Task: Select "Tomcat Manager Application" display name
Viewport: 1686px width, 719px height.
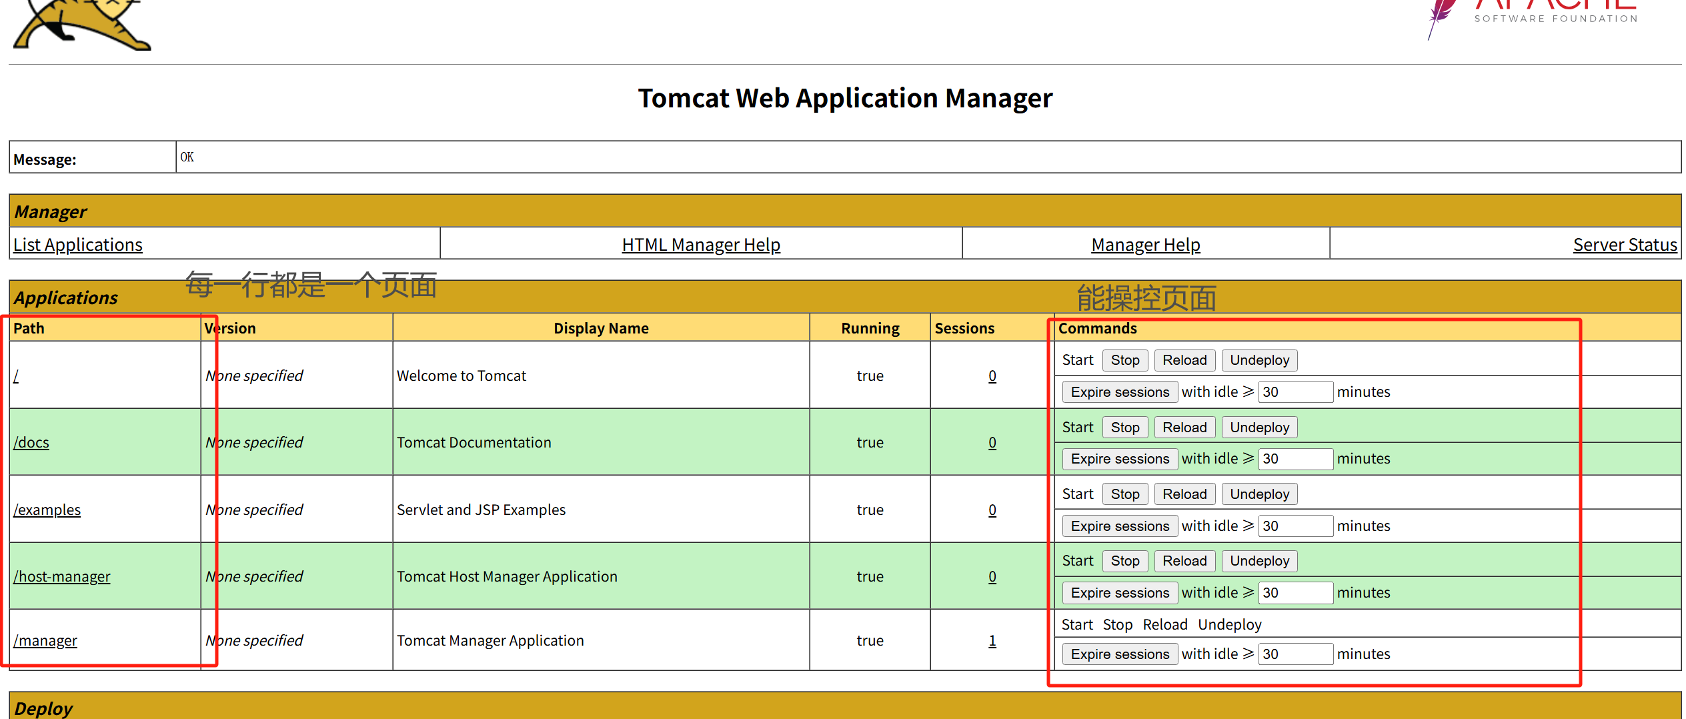Action: pos(490,640)
